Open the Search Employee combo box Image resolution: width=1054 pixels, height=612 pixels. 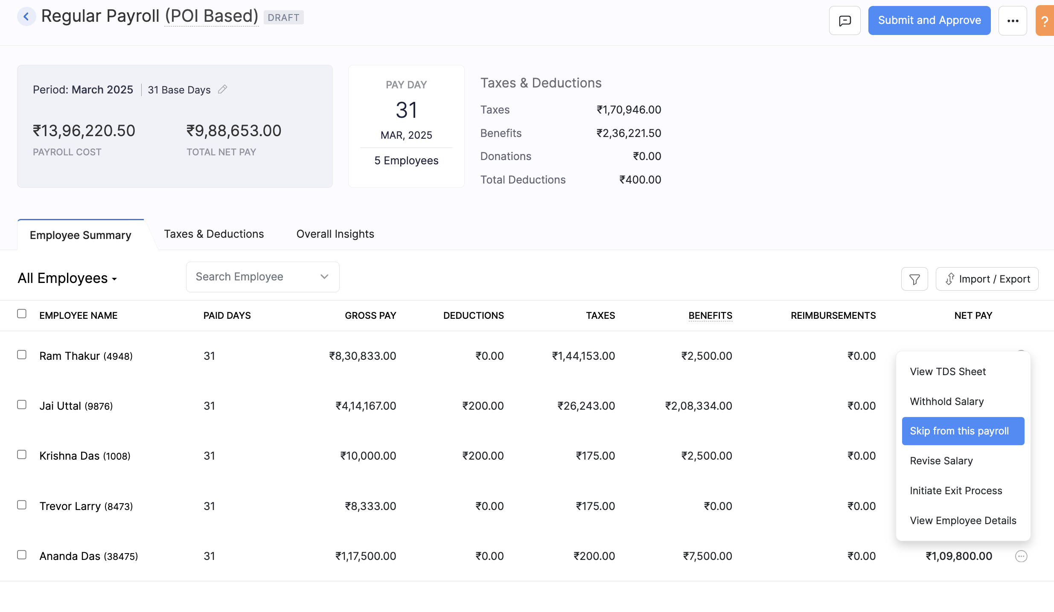pyautogui.click(x=262, y=277)
